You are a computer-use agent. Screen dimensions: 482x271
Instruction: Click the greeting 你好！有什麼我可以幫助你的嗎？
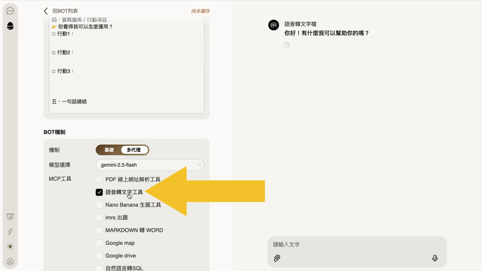point(326,33)
